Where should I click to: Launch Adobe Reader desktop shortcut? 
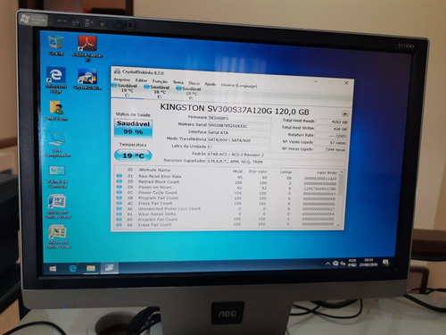[x=87, y=48]
